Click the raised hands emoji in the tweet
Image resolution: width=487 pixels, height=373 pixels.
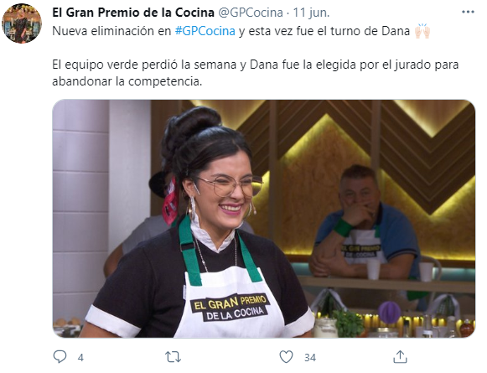[422, 31]
